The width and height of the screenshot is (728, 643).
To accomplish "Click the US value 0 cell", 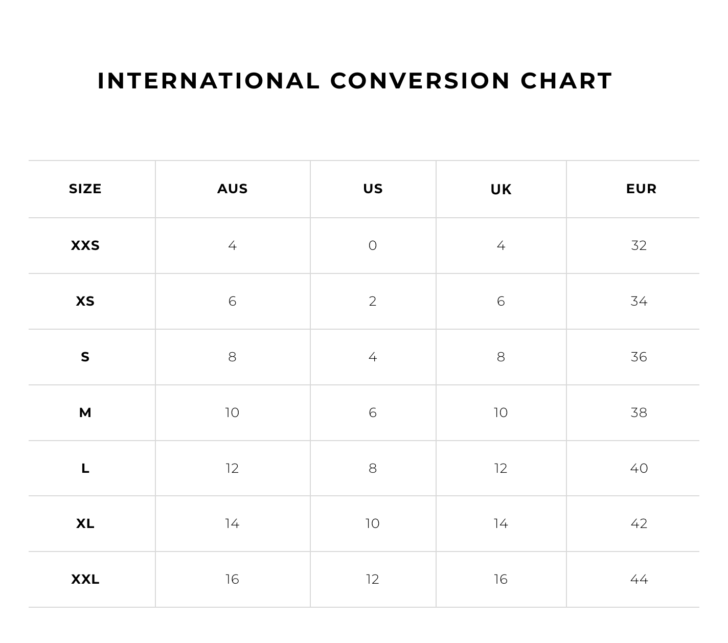I will point(373,245).
